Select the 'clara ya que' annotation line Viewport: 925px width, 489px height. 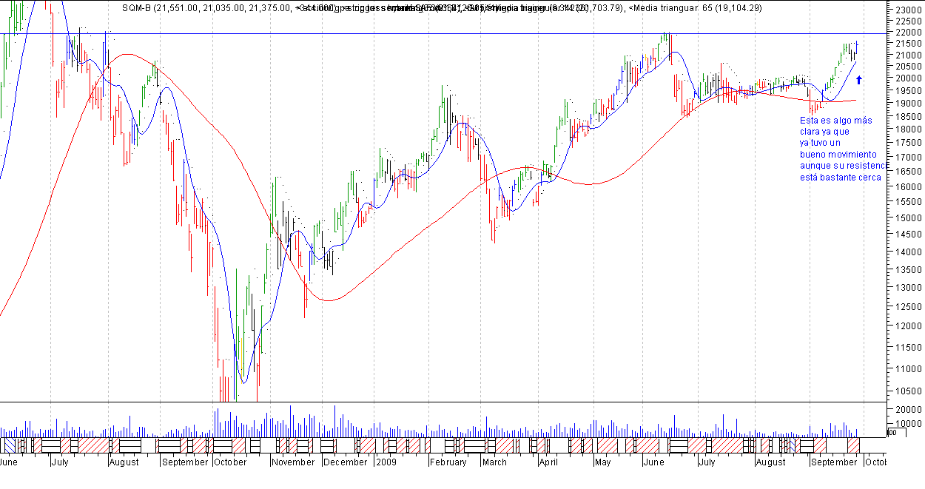tap(825, 132)
